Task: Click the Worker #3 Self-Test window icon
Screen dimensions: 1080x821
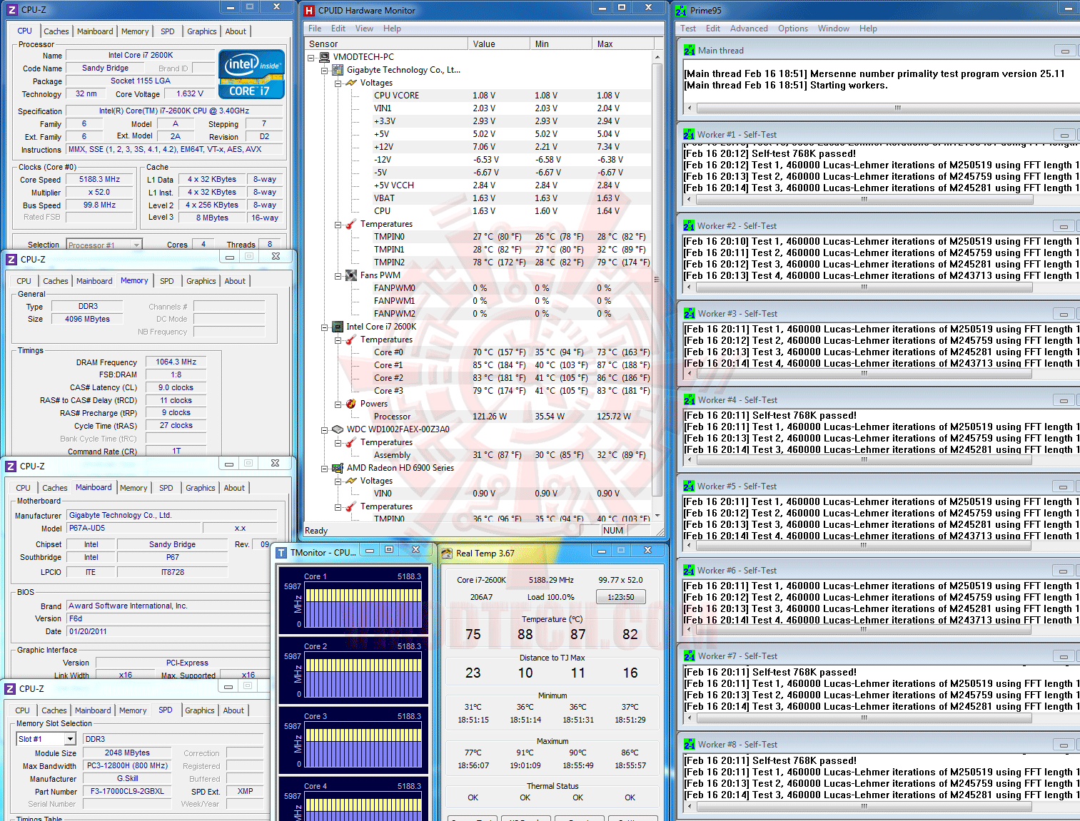Action: tap(689, 314)
